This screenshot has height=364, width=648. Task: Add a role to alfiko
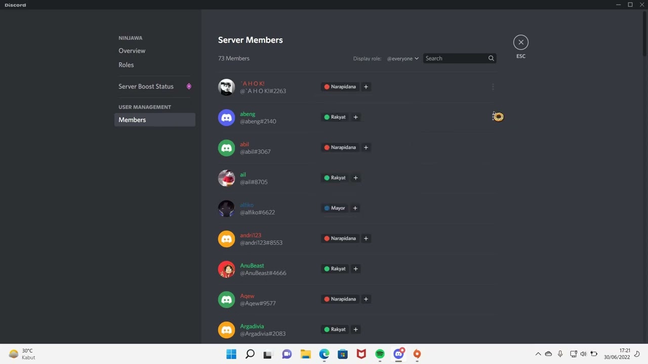355,208
